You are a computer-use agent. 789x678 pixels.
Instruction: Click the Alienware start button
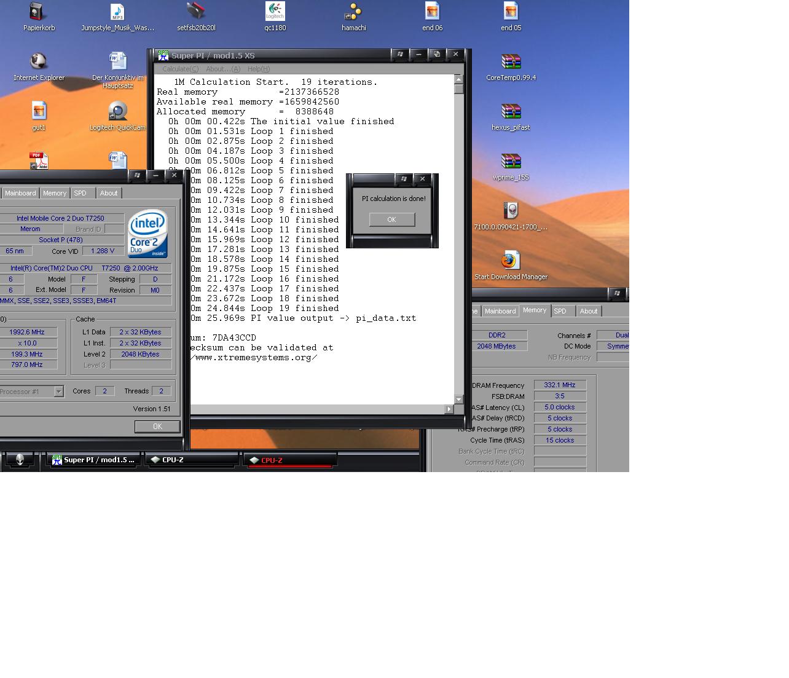(20, 459)
